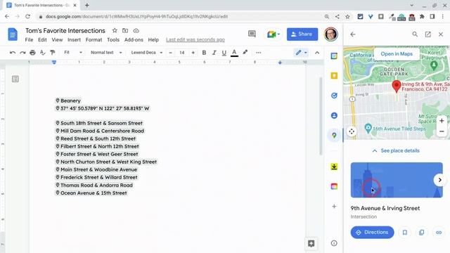Open Tasks in the side panel
This screenshot has height=253, width=450.
coord(334,96)
